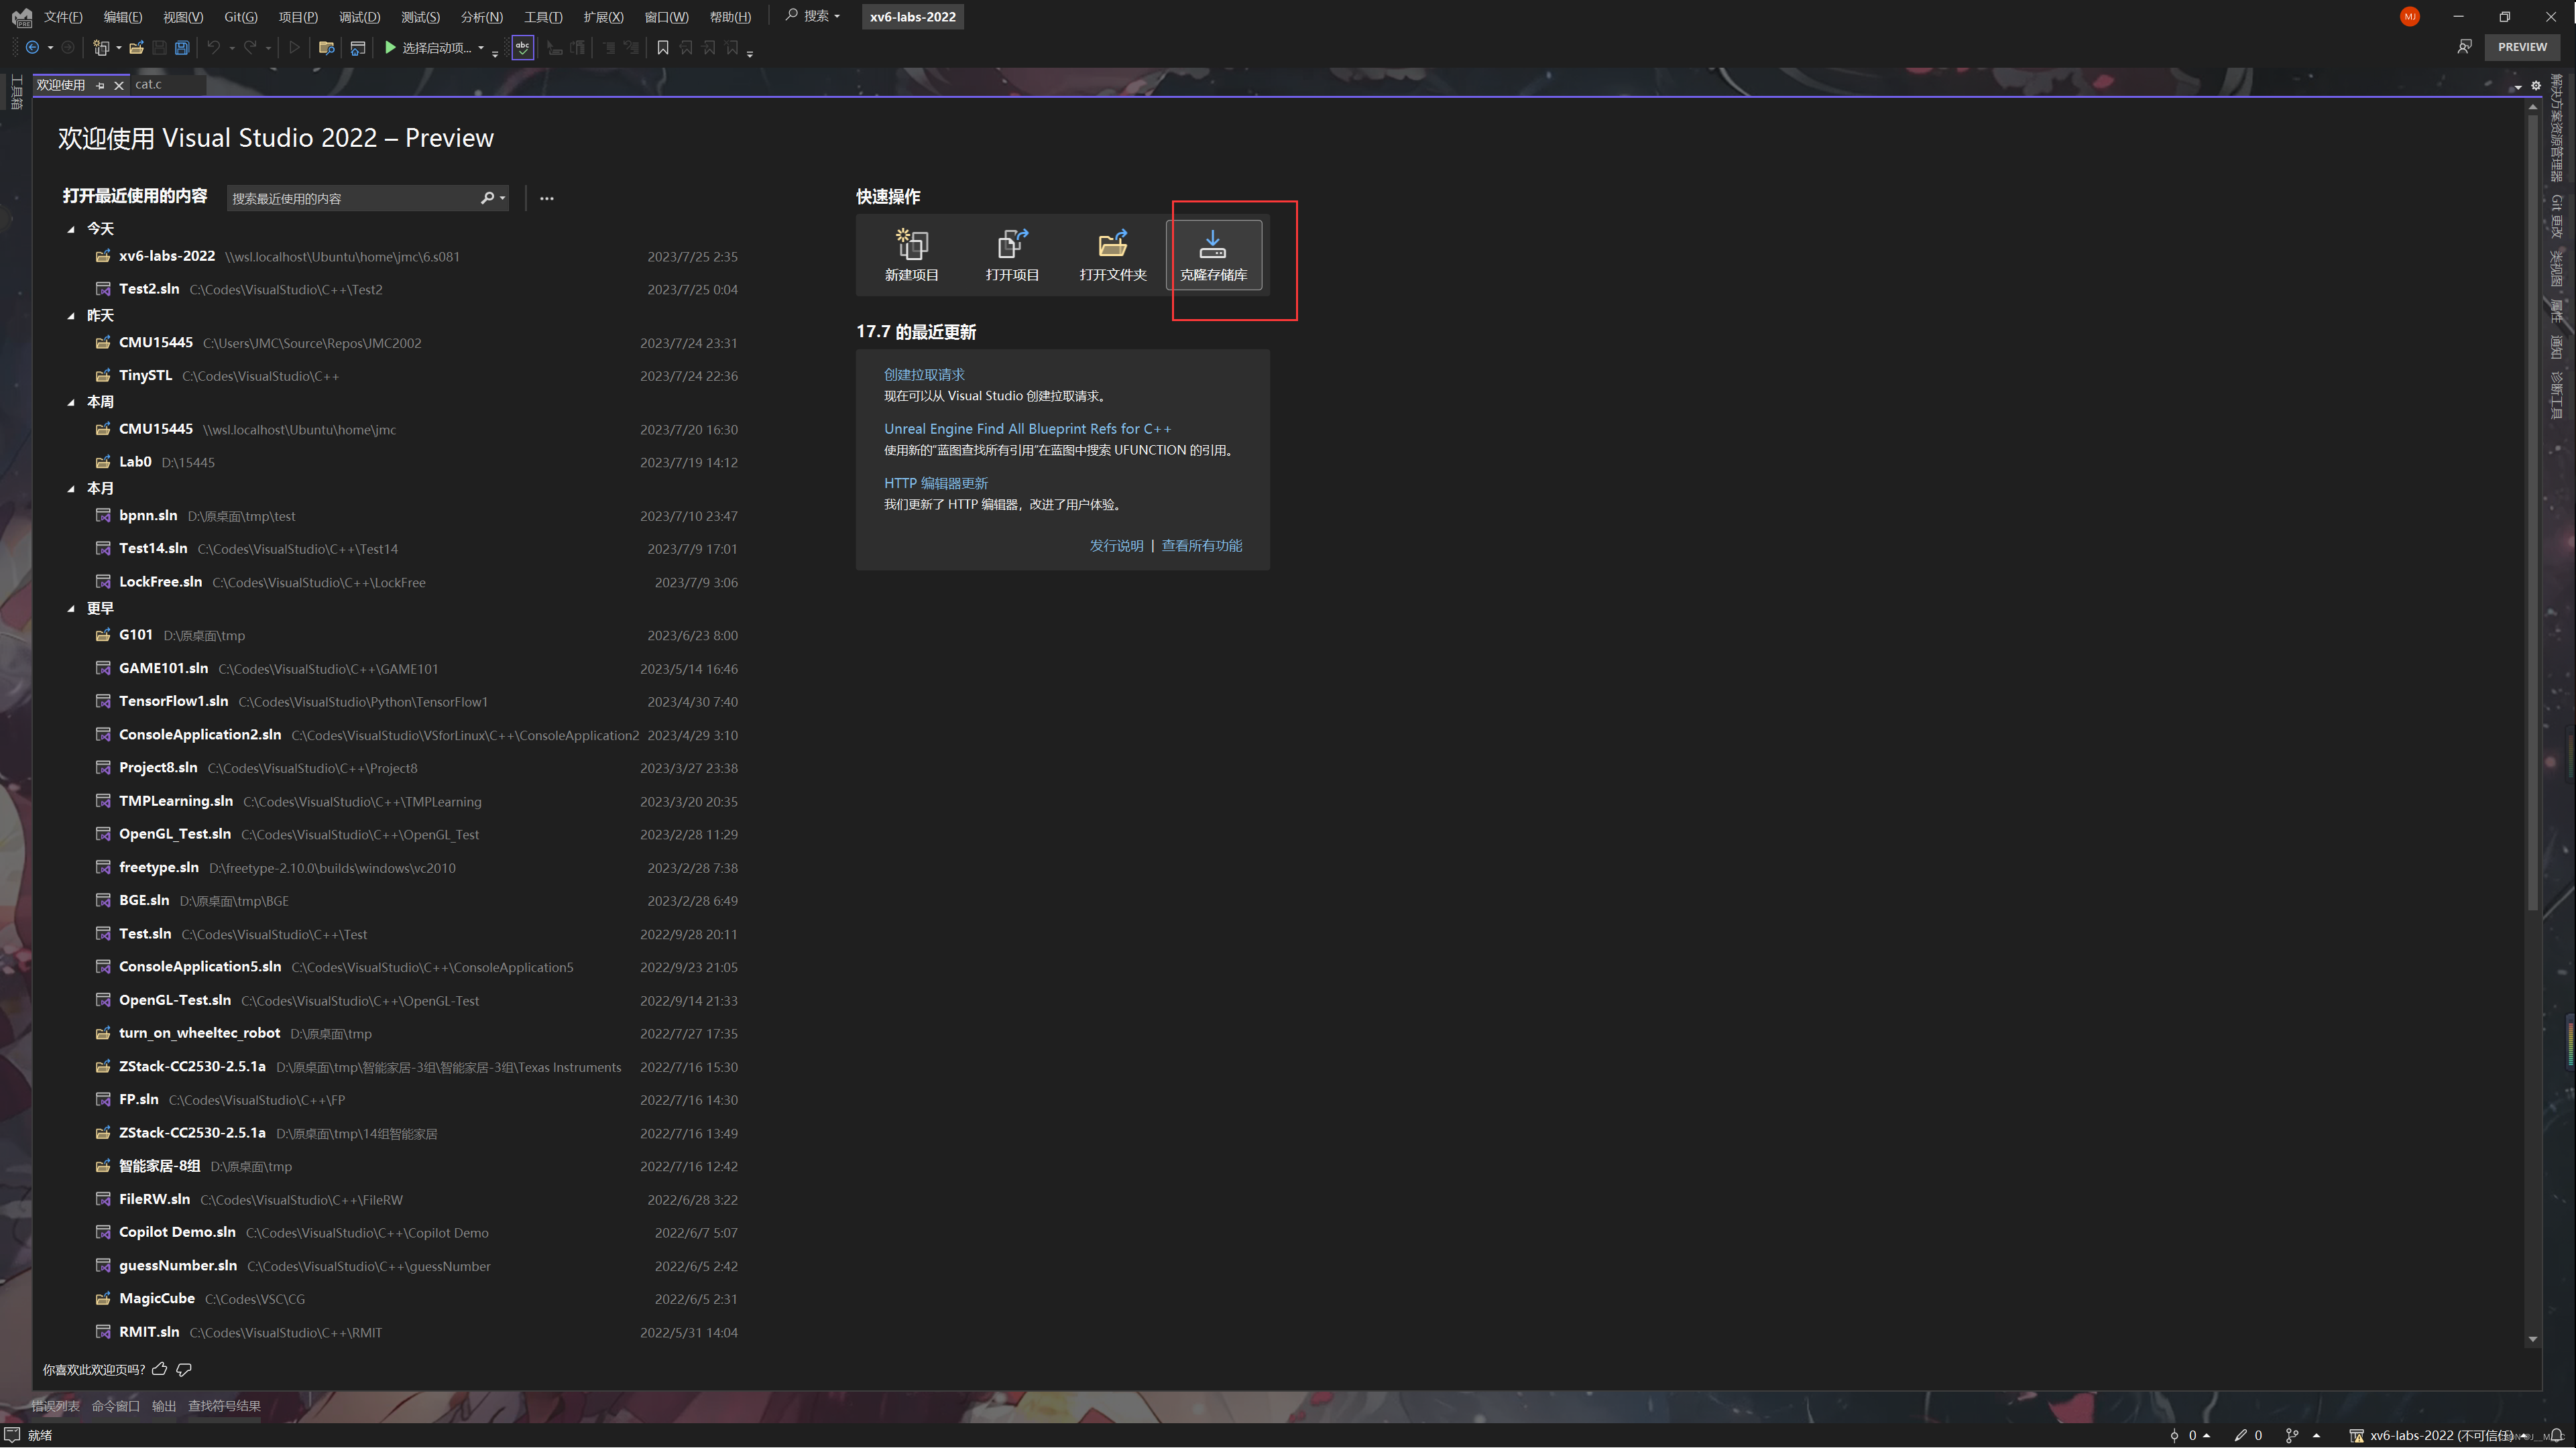Click the Navigate Backward arrow icon
The image size is (2576, 1448).
tap(32, 47)
